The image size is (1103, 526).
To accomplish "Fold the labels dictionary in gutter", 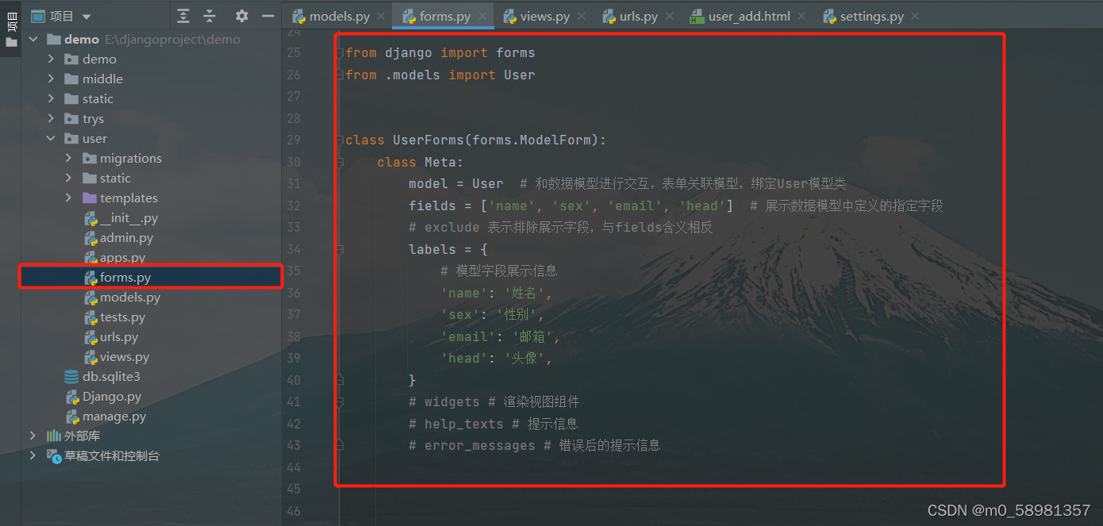I will [340, 249].
